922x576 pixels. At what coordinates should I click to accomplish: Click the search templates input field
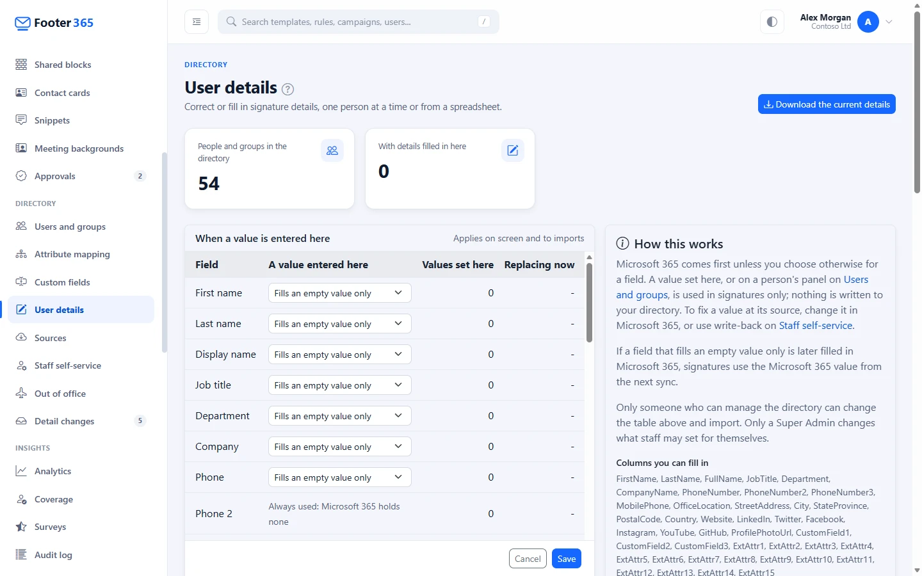[359, 22]
